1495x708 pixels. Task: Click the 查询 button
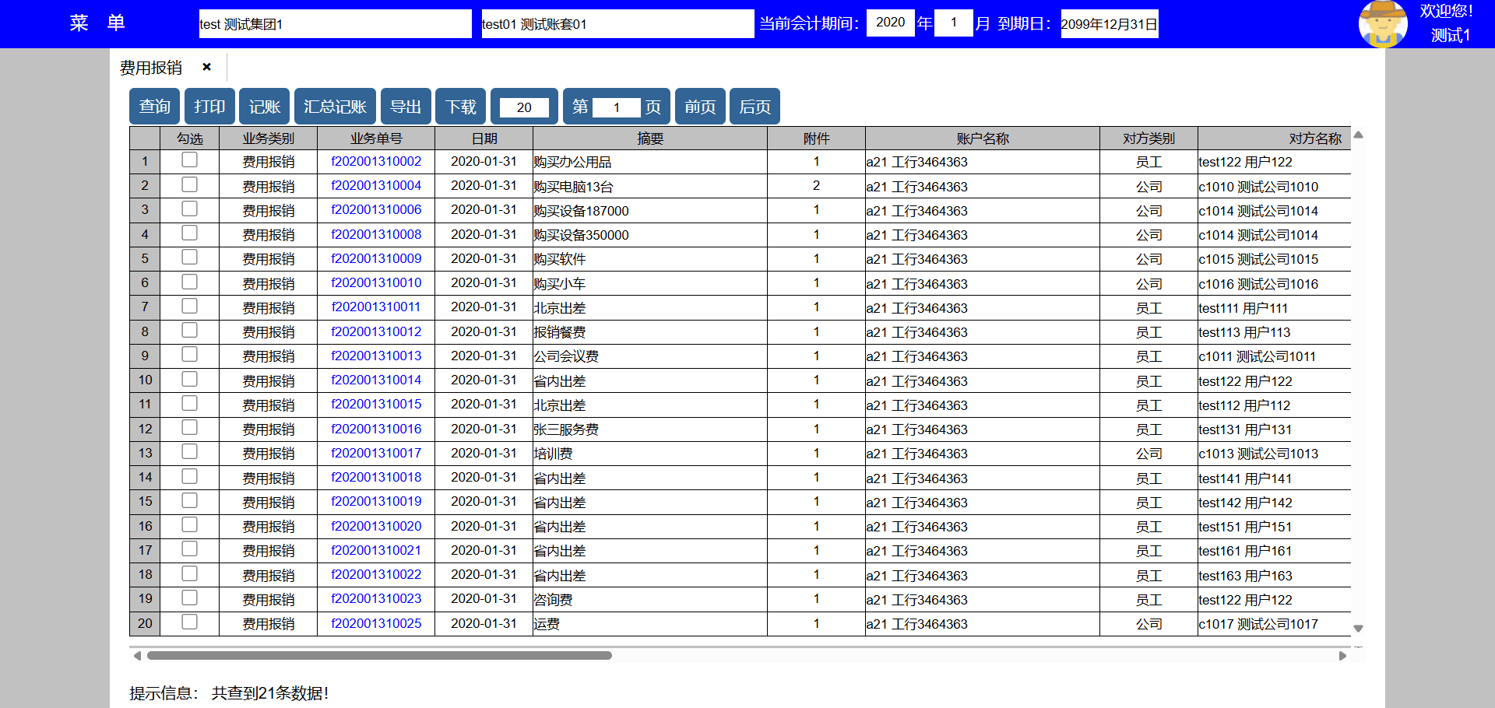[x=154, y=107]
